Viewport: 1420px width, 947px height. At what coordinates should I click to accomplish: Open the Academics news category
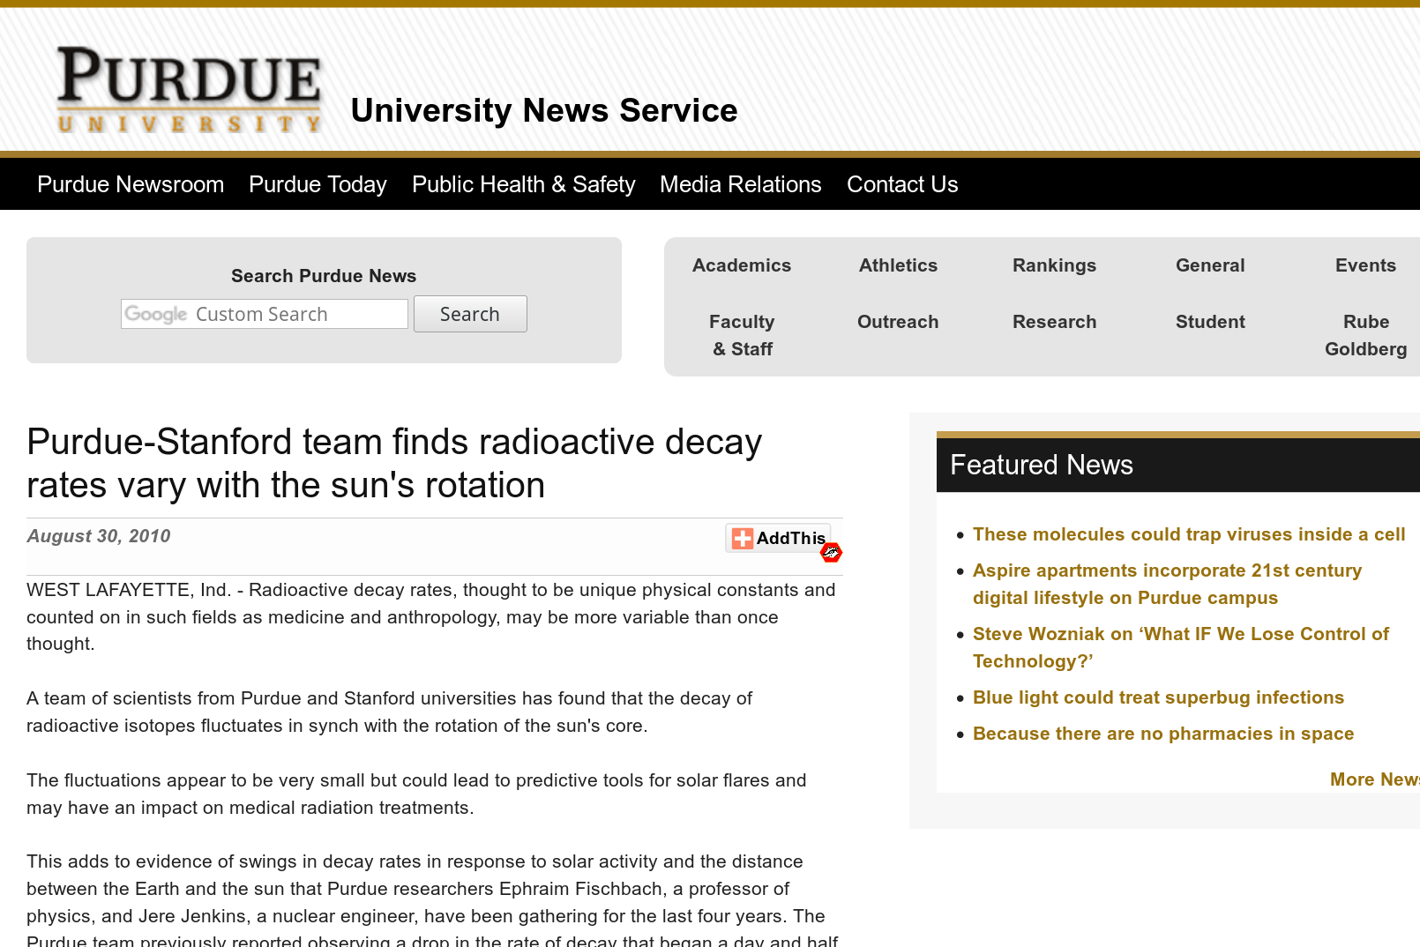(x=742, y=265)
